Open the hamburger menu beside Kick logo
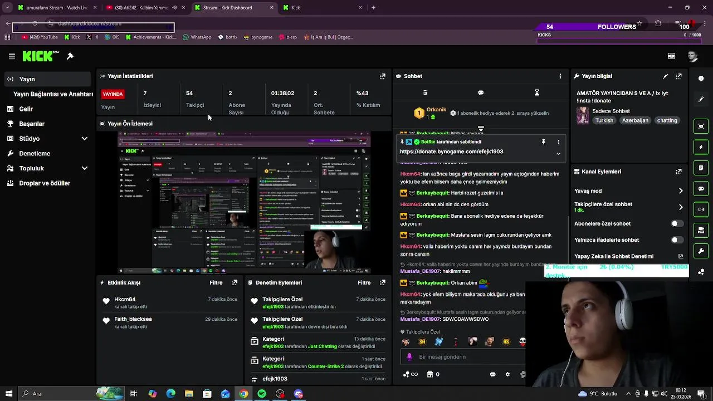 (x=12, y=56)
